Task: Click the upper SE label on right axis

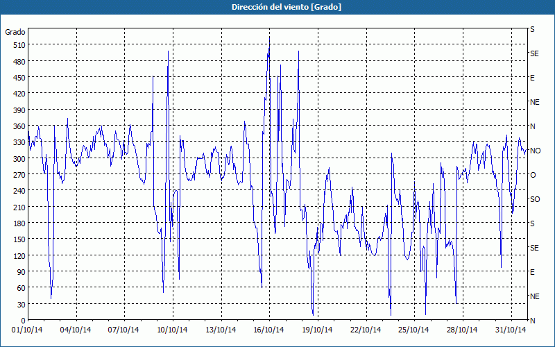Action: tap(534, 54)
